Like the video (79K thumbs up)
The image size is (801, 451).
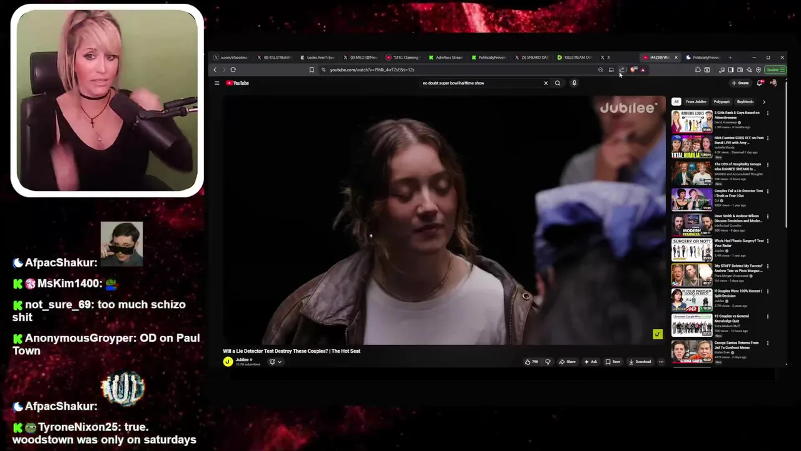532,361
